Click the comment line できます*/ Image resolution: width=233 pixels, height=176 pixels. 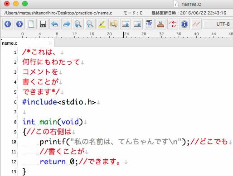(41, 92)
